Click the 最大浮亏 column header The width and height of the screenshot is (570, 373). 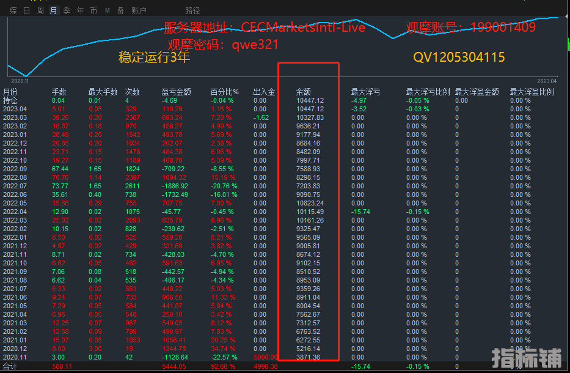pos(365,92)
